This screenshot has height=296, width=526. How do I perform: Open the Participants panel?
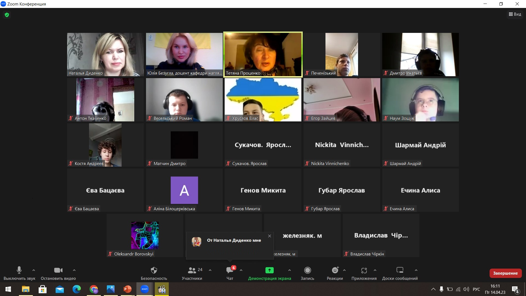192,271
